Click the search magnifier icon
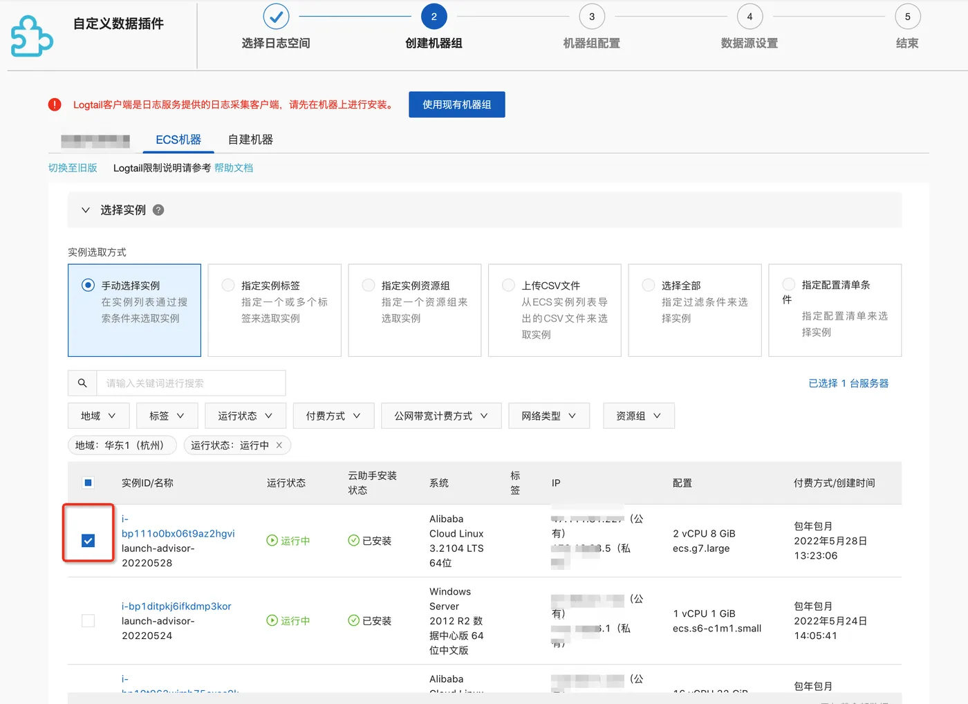Screen dimensions: 968x704 point(82,383)
